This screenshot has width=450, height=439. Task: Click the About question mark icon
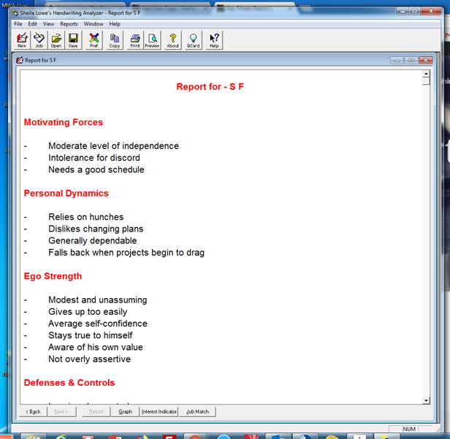tap(173, 40)
